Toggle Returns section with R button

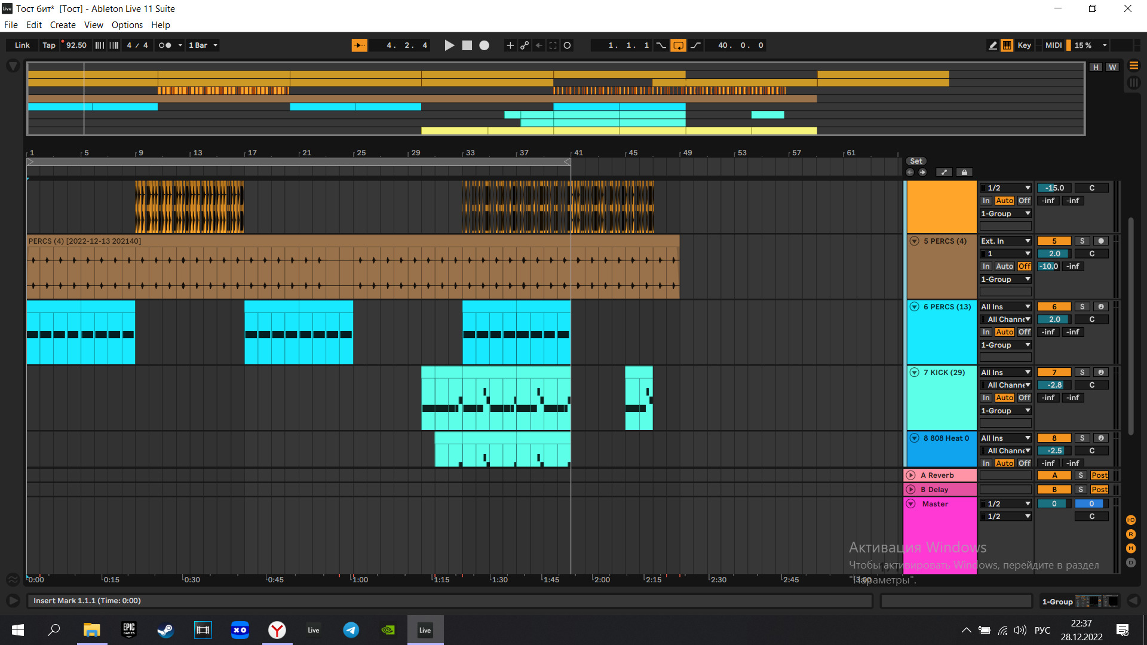tap(1131, 535)
